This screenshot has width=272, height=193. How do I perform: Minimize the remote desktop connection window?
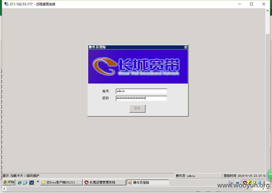click(240, 4)
